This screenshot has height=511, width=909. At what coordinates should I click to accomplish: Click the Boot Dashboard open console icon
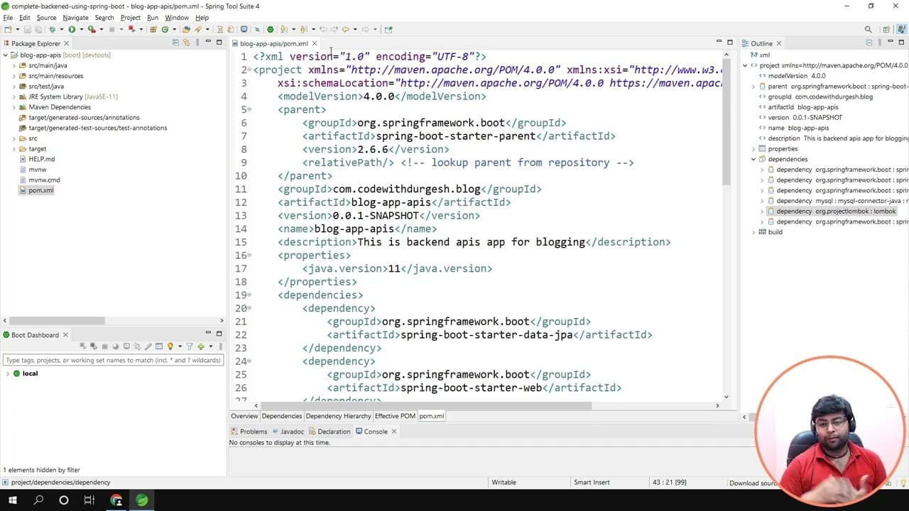tap(126, 346)
